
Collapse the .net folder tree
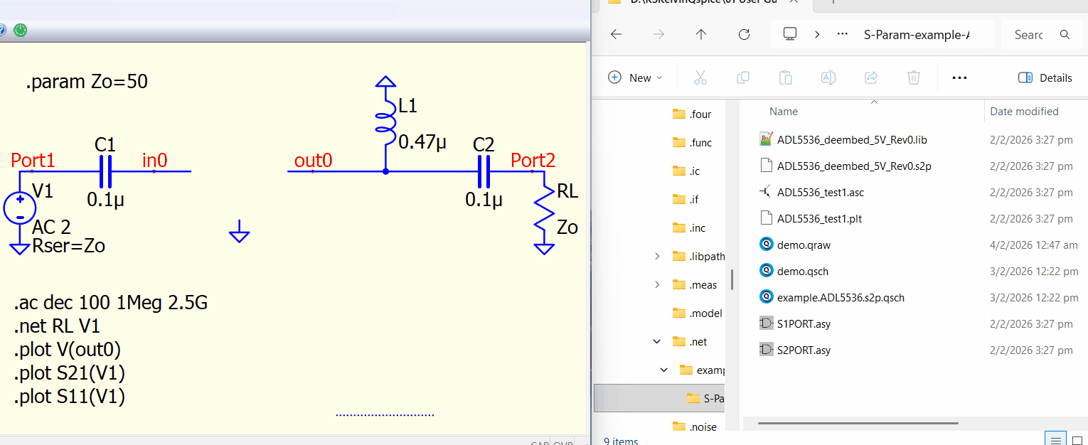[x=656, y=342]
